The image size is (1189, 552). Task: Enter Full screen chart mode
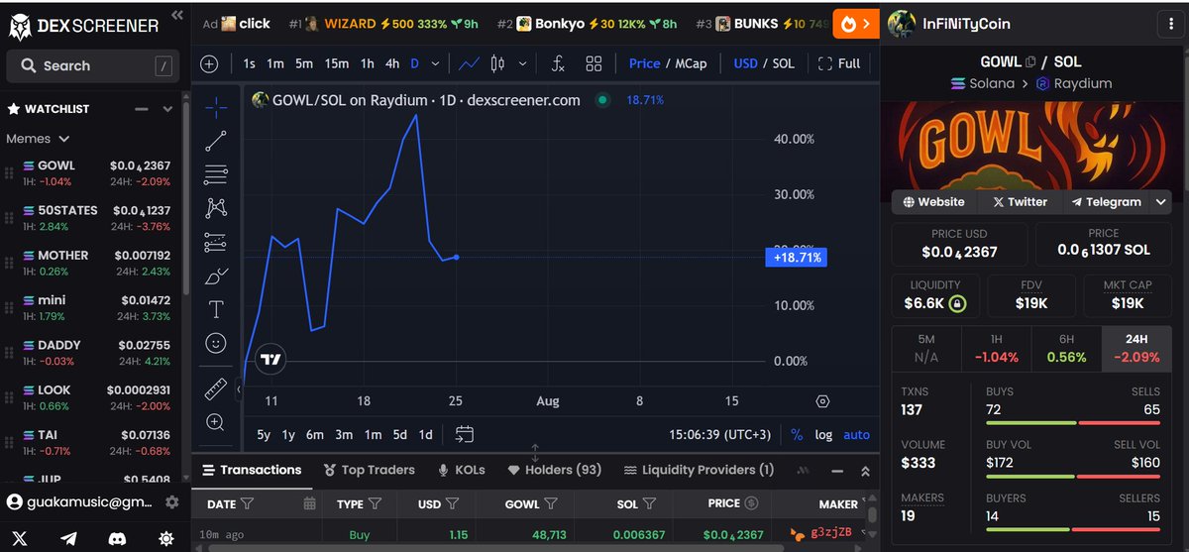click(839, 63)
